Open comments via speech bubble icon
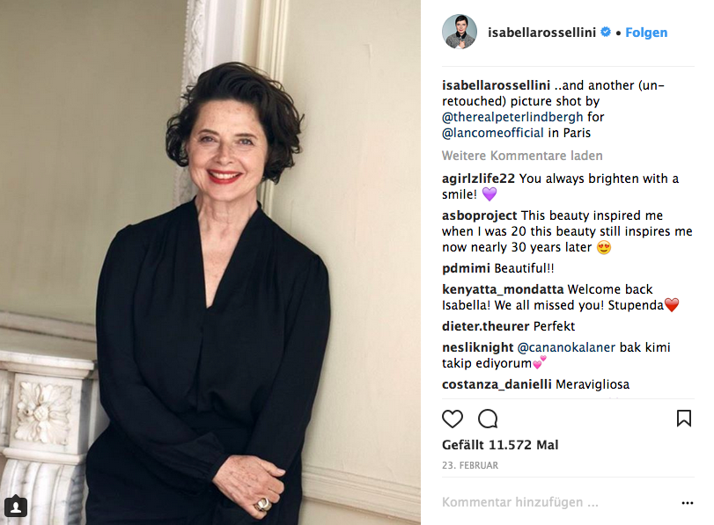 tap(488, 419)
